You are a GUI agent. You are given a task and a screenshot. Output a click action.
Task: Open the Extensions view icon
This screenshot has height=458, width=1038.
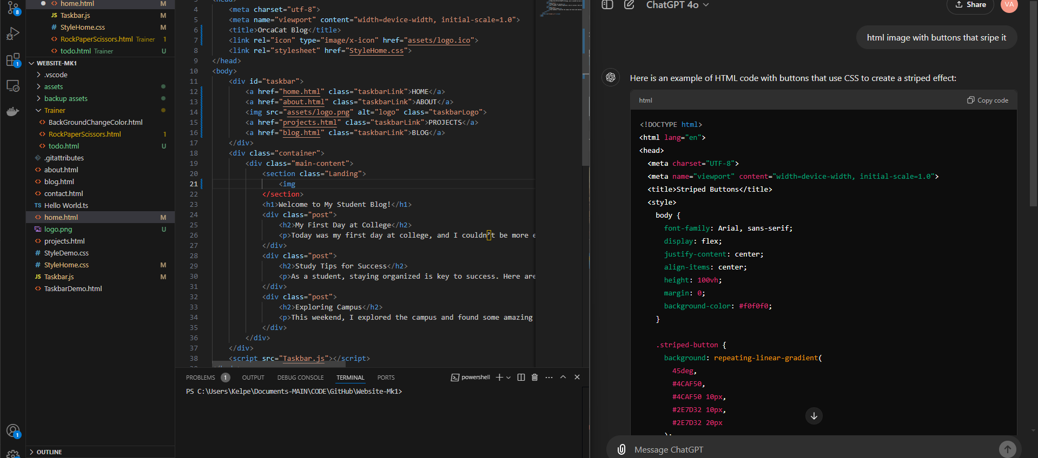(x=13, y=60)
